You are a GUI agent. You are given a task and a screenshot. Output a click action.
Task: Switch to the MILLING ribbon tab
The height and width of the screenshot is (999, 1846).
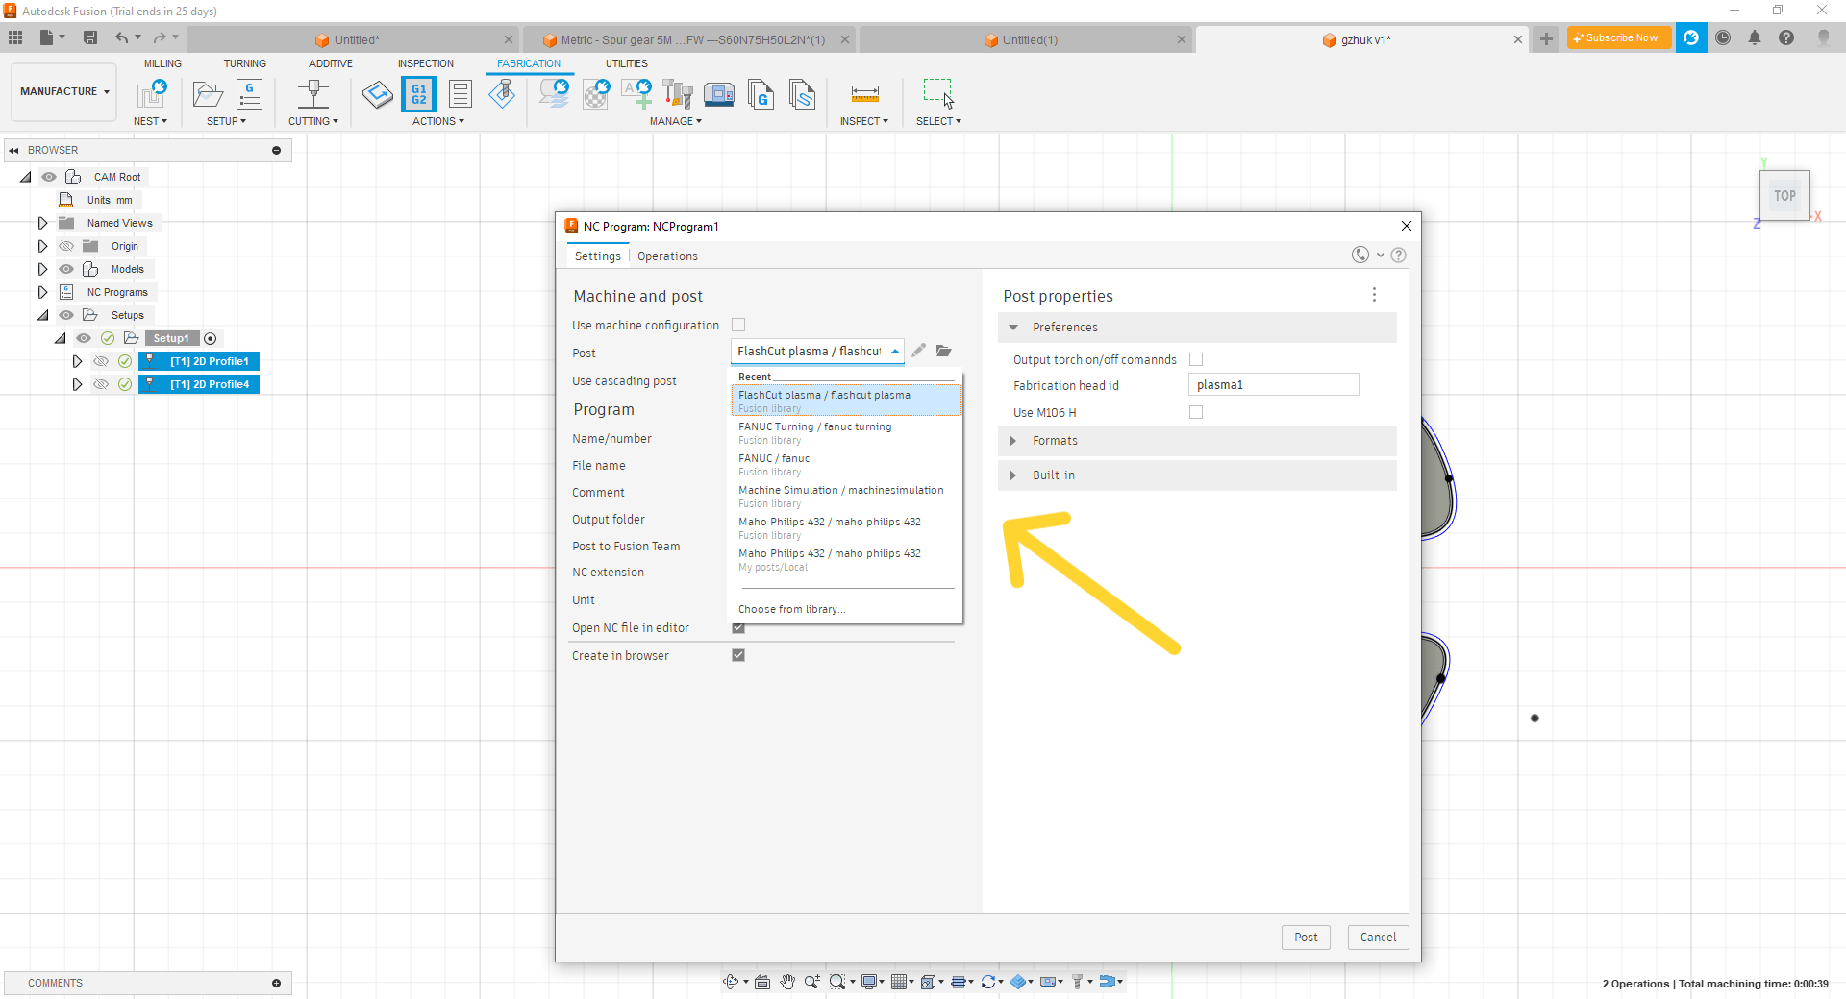[162, 63]
